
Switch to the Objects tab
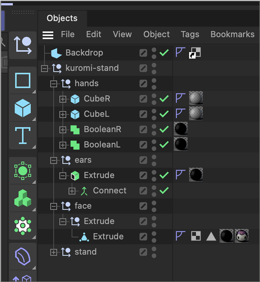coord(62,18)
